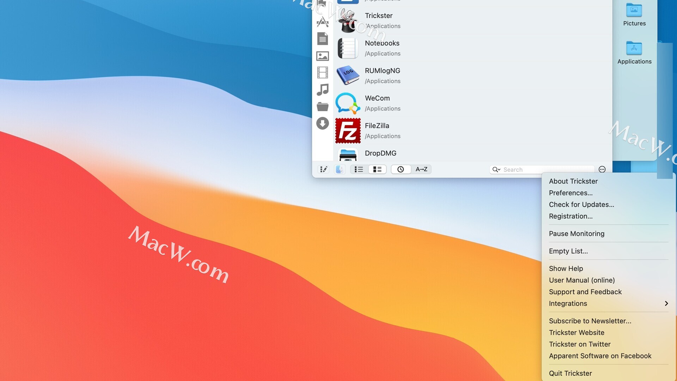Select the Documents filter icon
This screenshot has width=677, height=381.
(x=323, y=39)
